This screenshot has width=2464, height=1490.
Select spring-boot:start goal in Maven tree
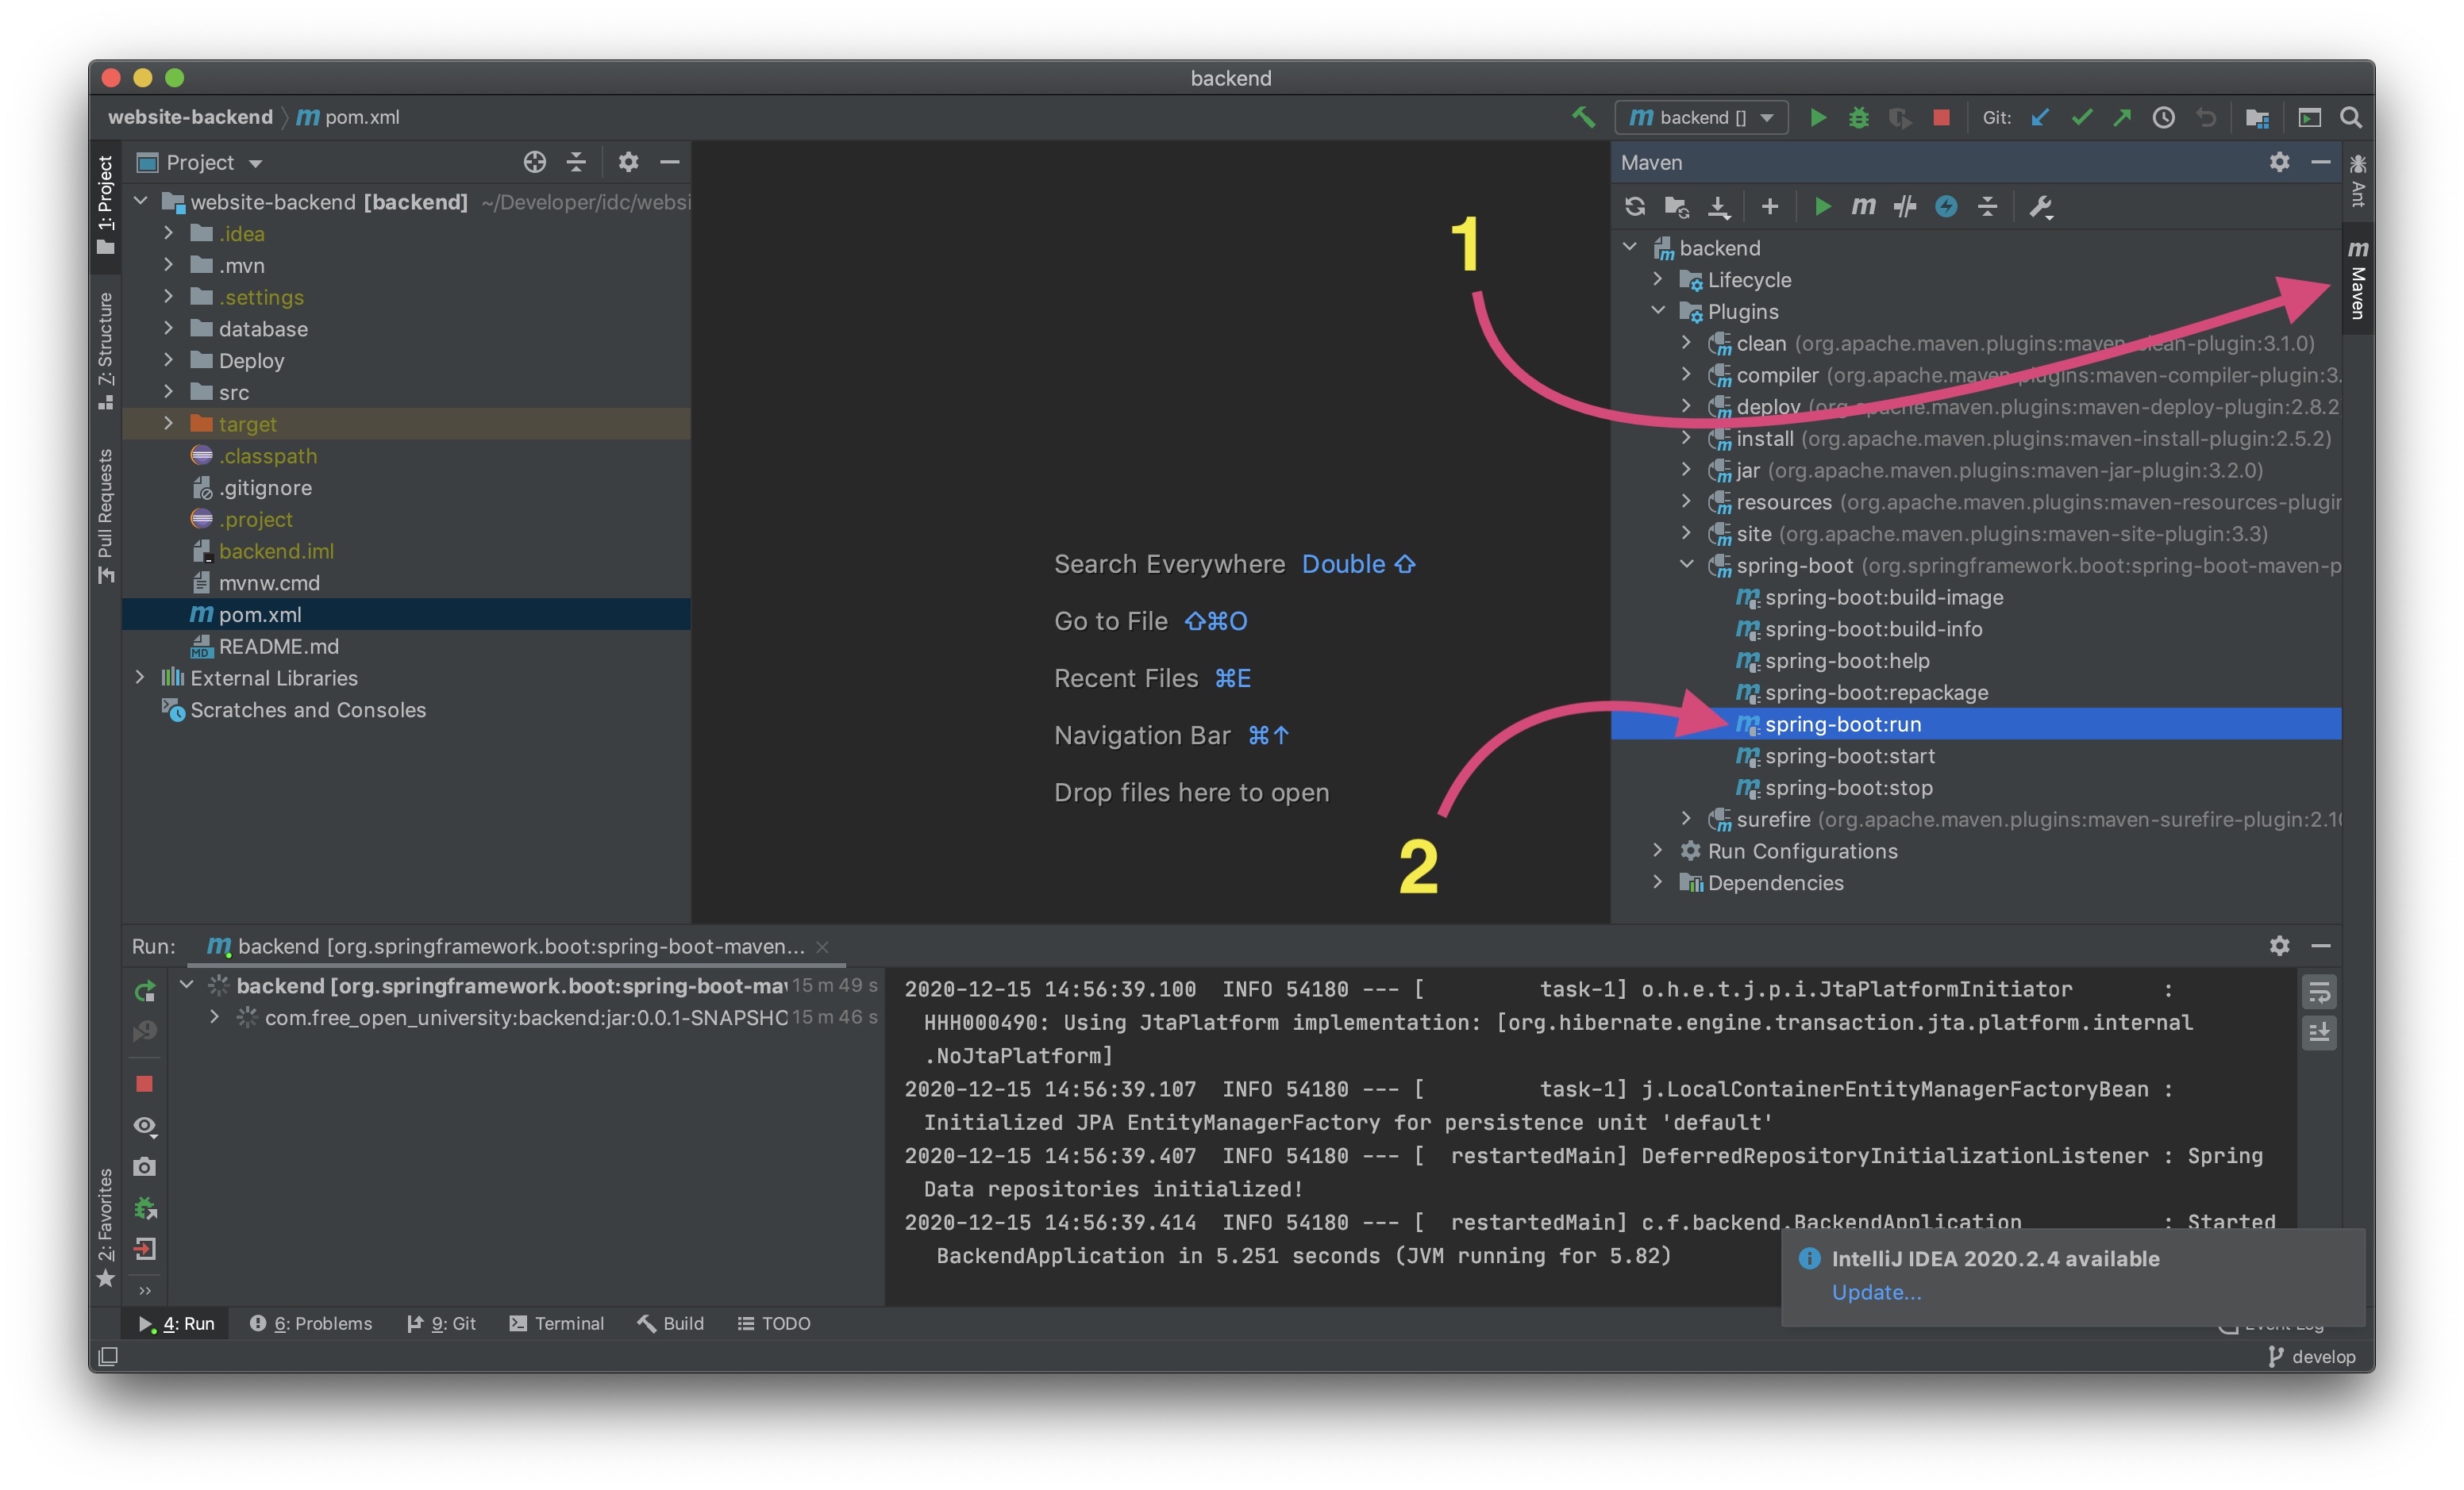coord(1849,756)
